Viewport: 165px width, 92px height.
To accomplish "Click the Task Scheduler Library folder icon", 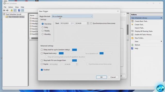I will coord(7,17).
